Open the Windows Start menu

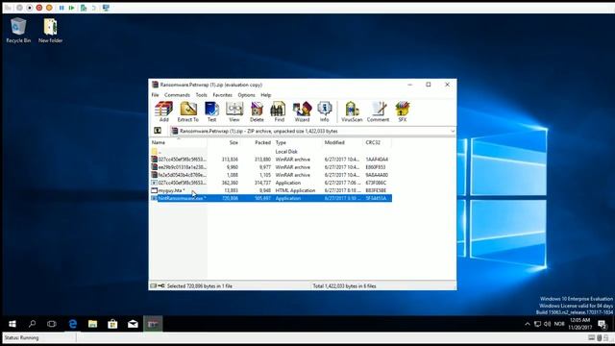pos(12,324)
